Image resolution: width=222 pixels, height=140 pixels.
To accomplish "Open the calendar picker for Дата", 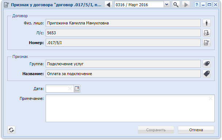I will pos(77,89).
